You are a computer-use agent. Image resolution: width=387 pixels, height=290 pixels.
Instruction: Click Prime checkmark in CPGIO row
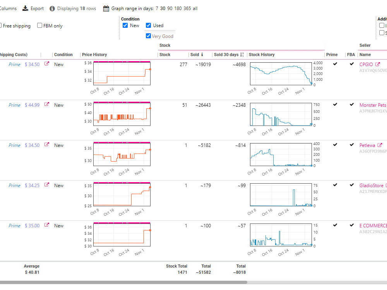tap(335, 64)
